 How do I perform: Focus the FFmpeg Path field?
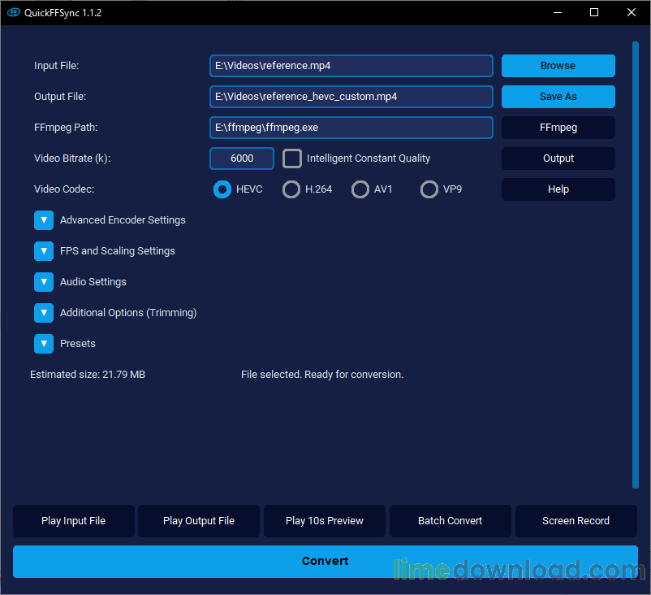[x=351, y=128]
